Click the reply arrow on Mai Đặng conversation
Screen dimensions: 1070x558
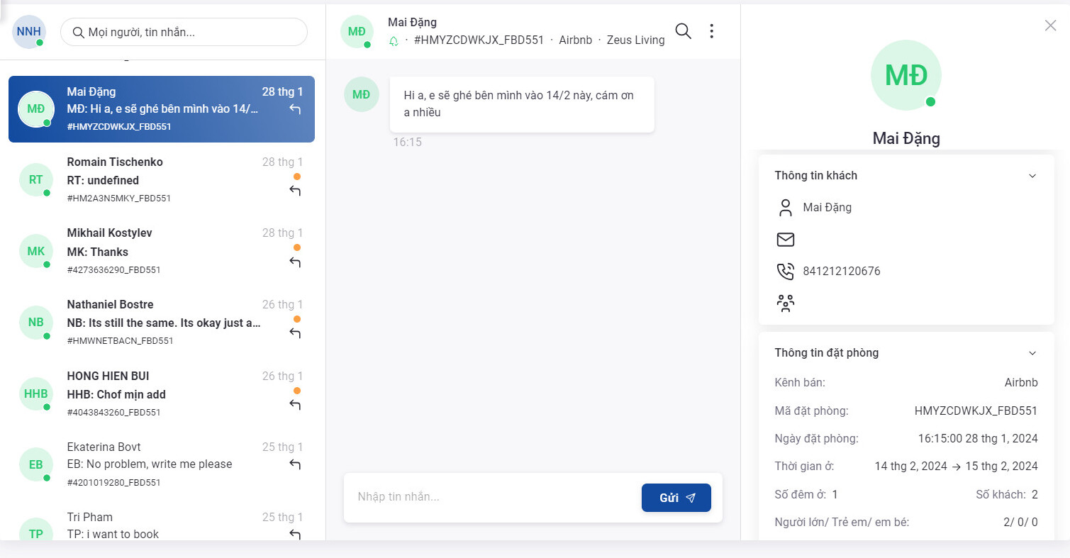[x=296, y=109]
